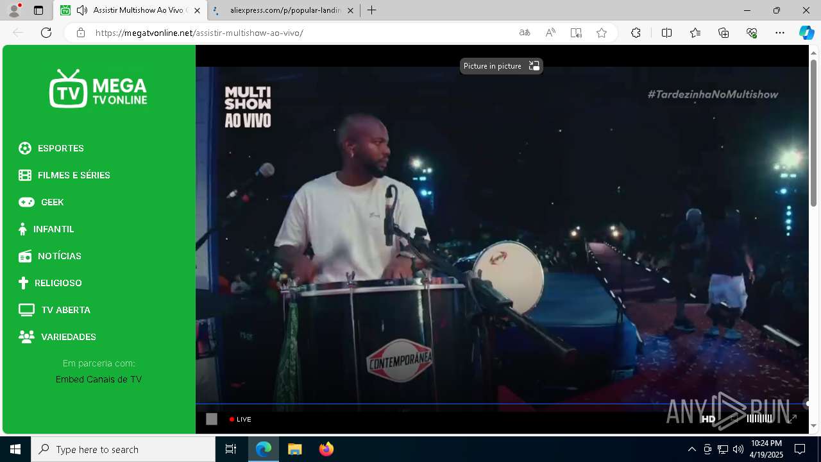
Task: Click the cross Religioso icon
Action: click(x=23, y=283)
